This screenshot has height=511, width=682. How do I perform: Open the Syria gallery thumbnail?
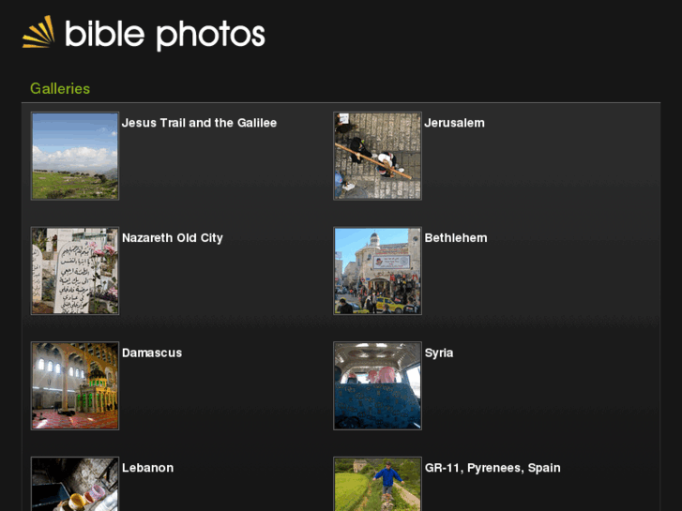click(x=377, y=385)
